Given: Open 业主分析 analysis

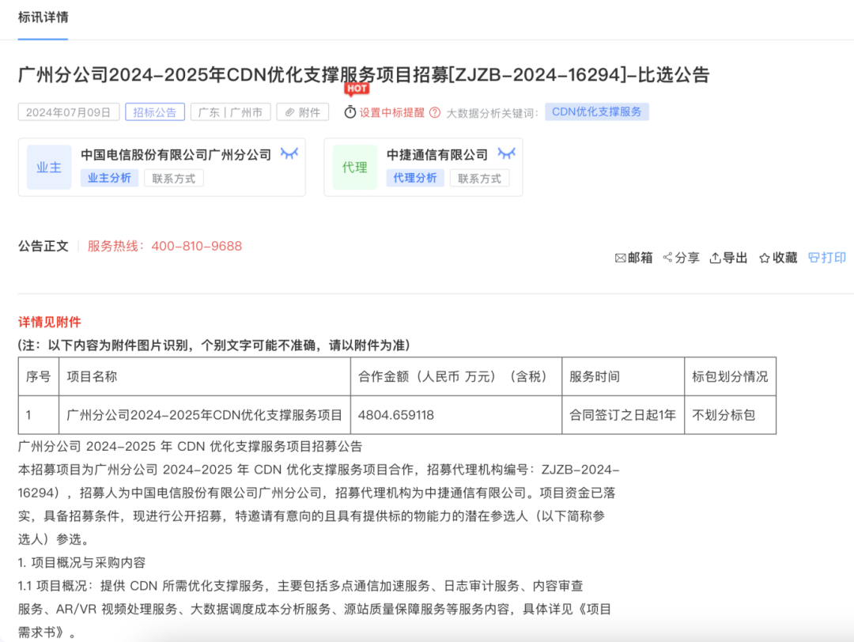Looking at the screenshot, I should pyautogui.click(x=109, y=178).
